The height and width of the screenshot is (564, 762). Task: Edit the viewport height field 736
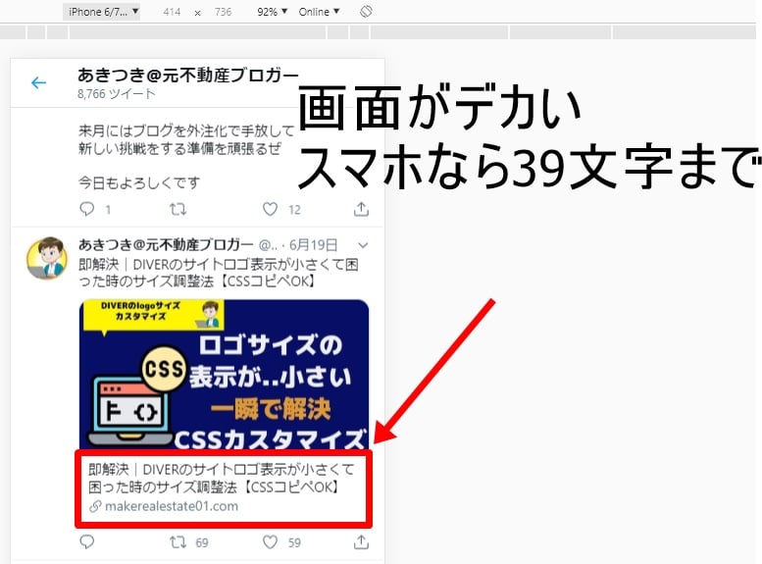coord(223,12)
